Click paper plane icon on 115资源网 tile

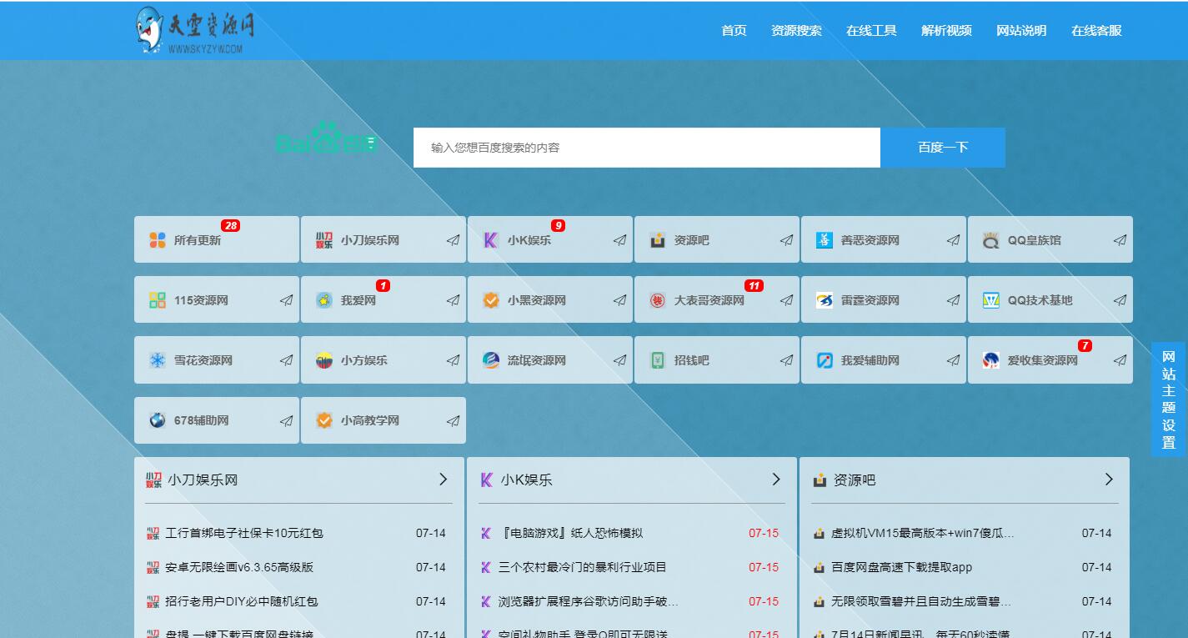coord(286,300)
